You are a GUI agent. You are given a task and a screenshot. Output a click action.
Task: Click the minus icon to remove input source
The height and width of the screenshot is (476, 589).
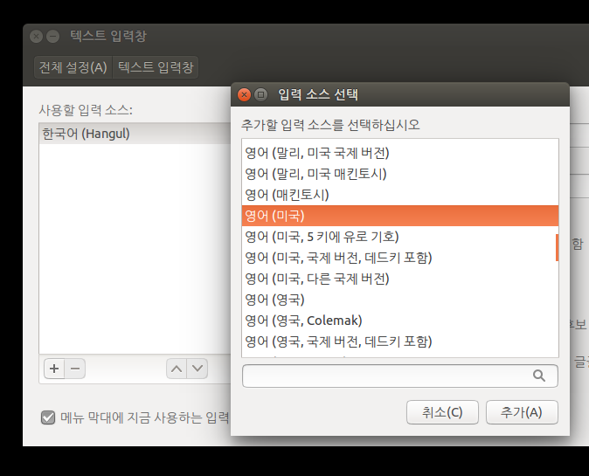[75, 369]
